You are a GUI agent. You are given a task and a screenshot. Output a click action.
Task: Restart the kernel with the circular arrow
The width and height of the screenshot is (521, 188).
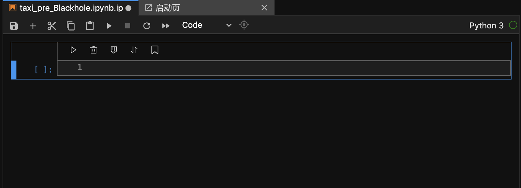[147, 26]
